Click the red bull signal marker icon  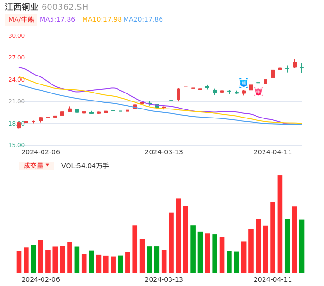(x=258, y=92)
